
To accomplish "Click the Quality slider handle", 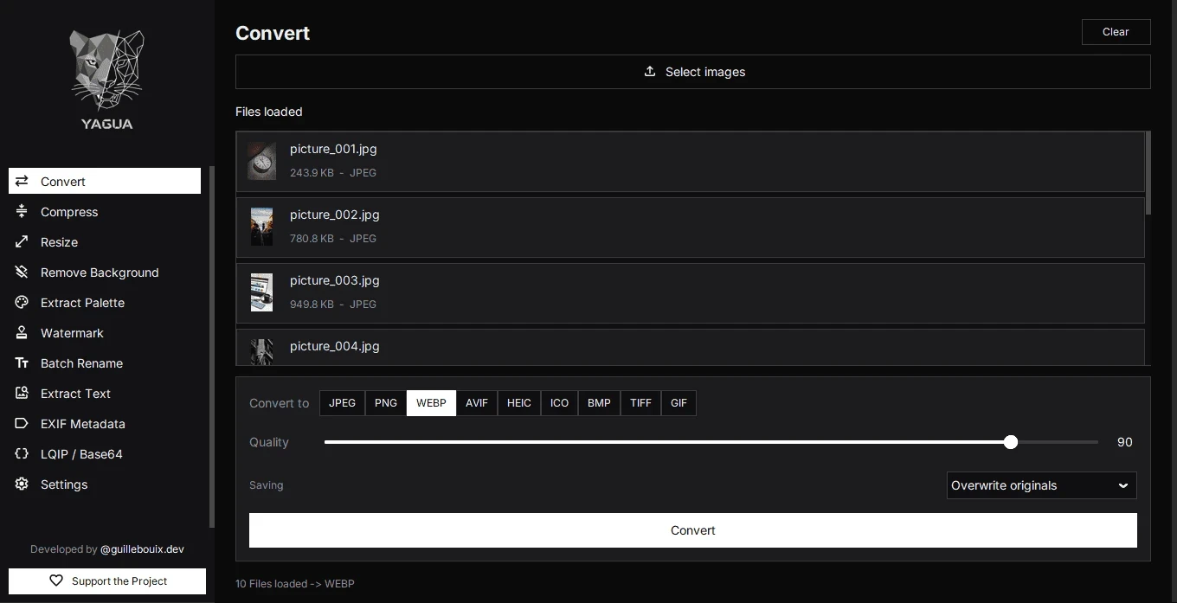I will 1011,442.
